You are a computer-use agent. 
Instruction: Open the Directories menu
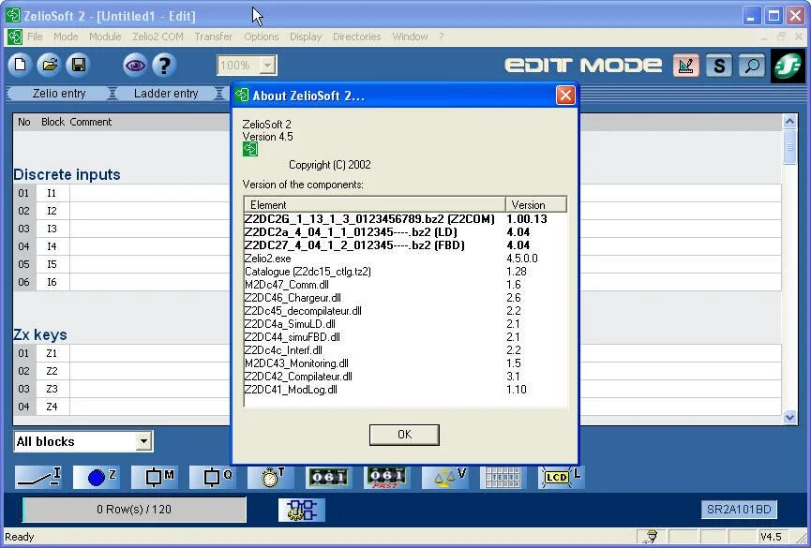pyautogui.click(x=357, y=37)
